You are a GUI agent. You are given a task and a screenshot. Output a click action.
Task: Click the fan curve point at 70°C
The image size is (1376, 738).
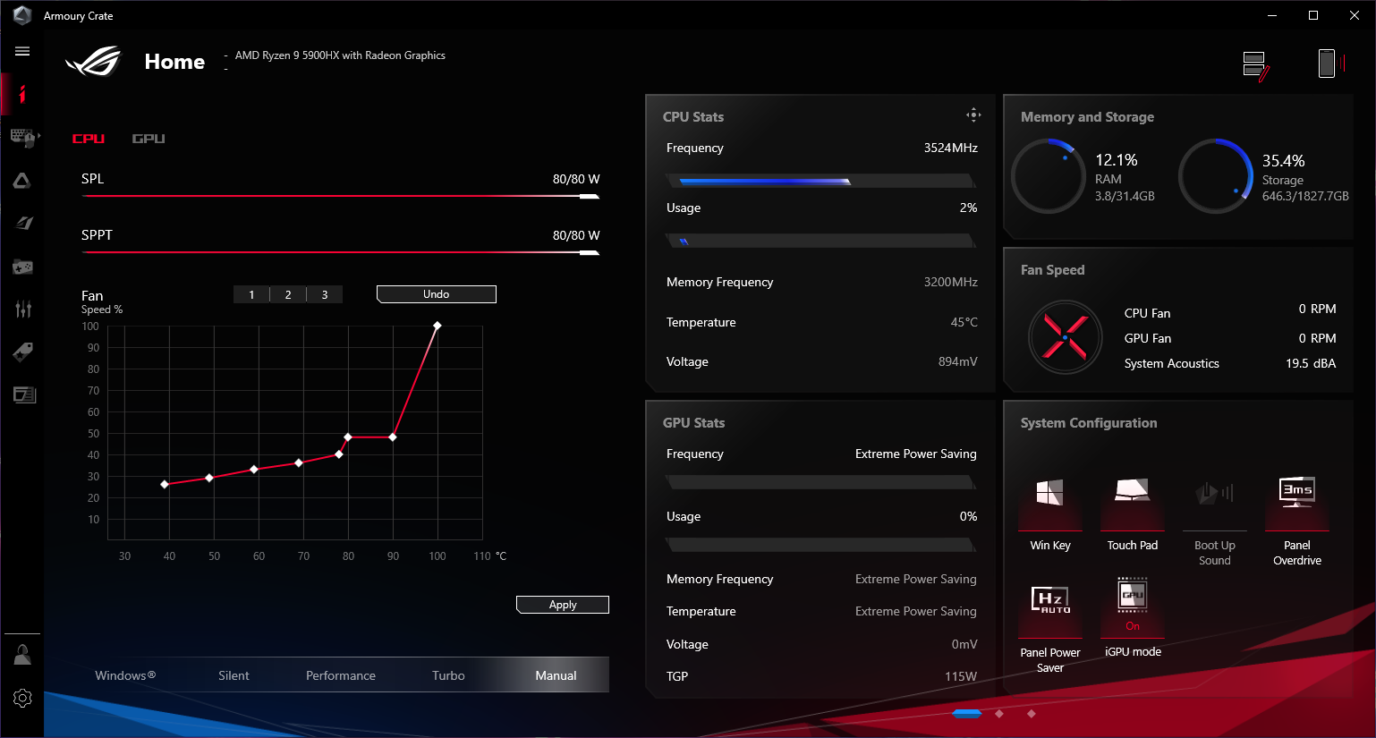(299, 462)
